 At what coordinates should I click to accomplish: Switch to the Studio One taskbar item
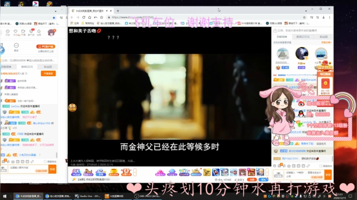click(x=87, y=196)
